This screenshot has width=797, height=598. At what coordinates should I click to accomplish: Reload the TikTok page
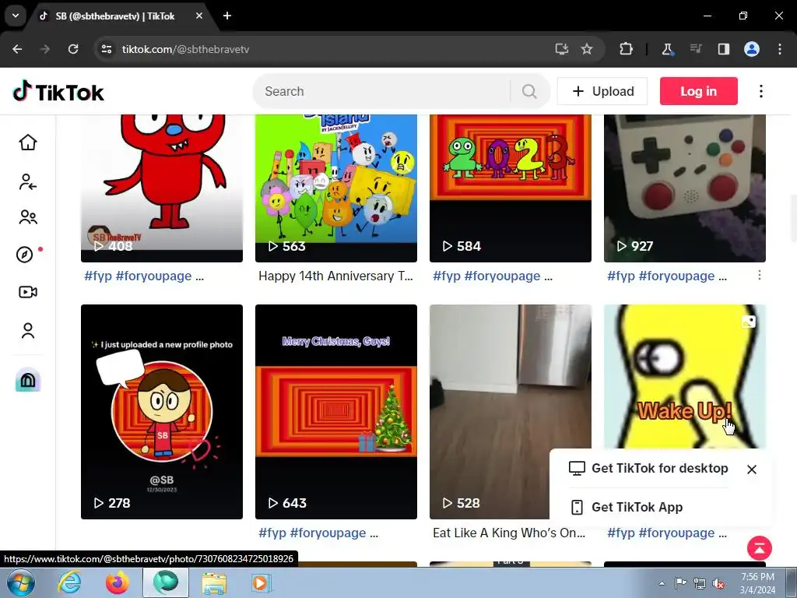[73, 49]
